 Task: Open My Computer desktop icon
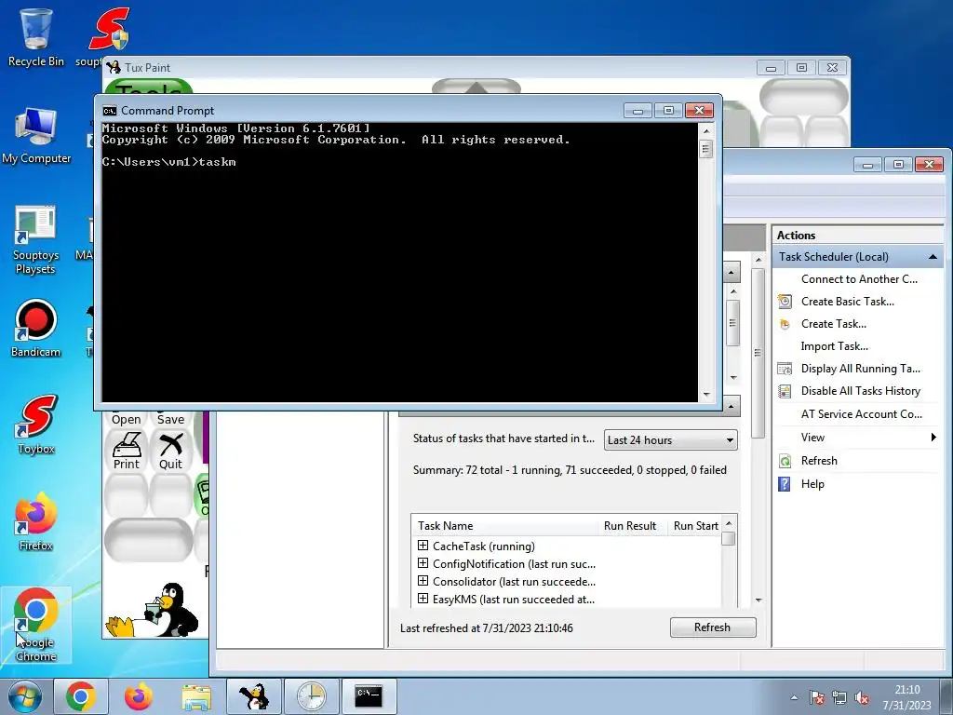[x=36, y=135]
